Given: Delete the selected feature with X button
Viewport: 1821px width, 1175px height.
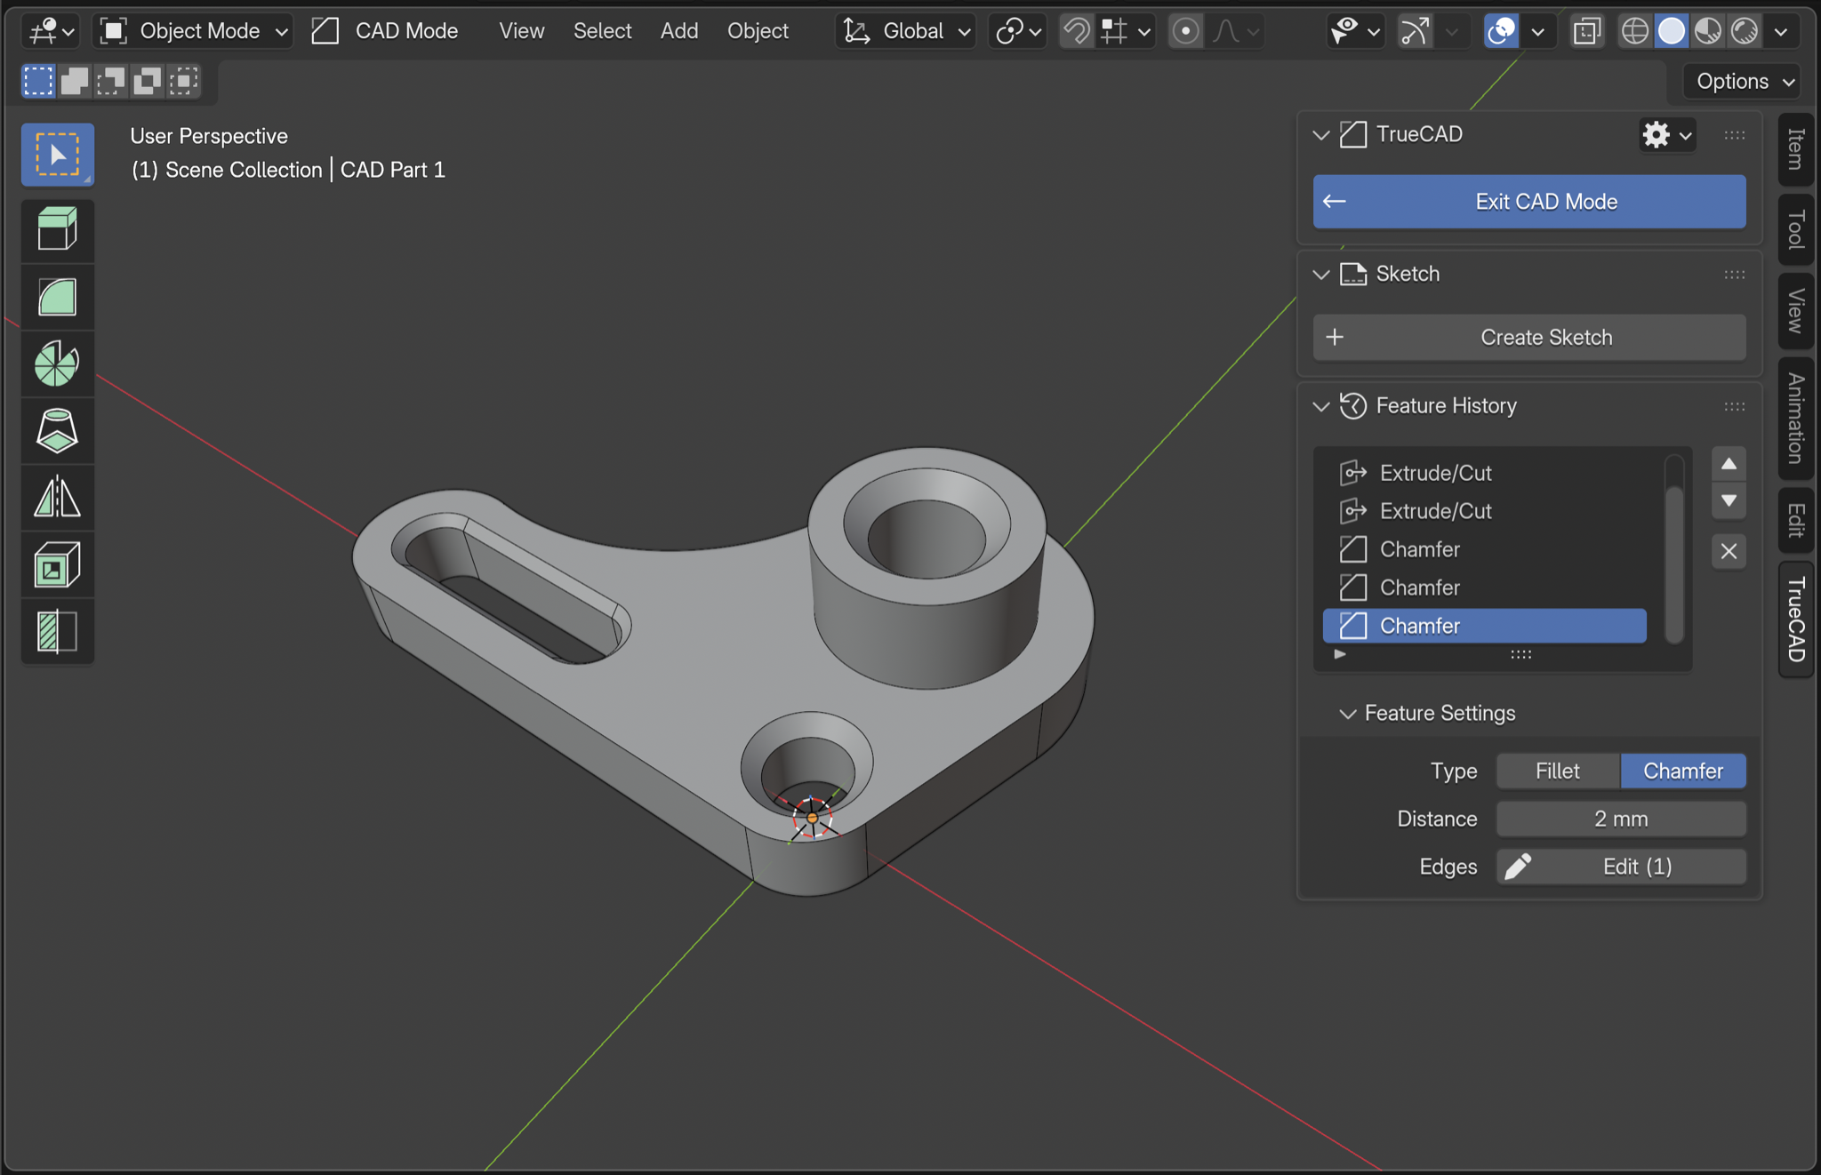Looking at the screenshot, I should point(1729,551).
